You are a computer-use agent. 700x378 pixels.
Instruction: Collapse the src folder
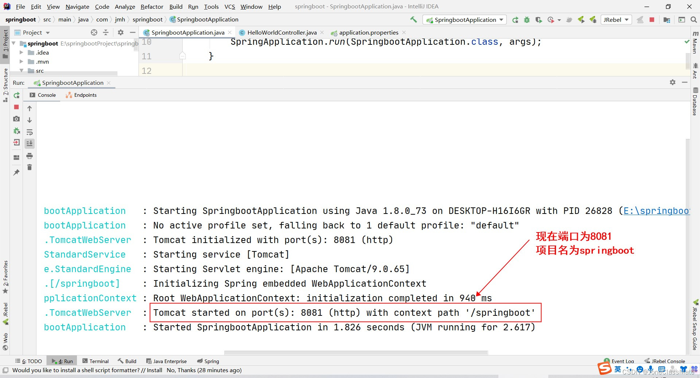pos(21,71)
